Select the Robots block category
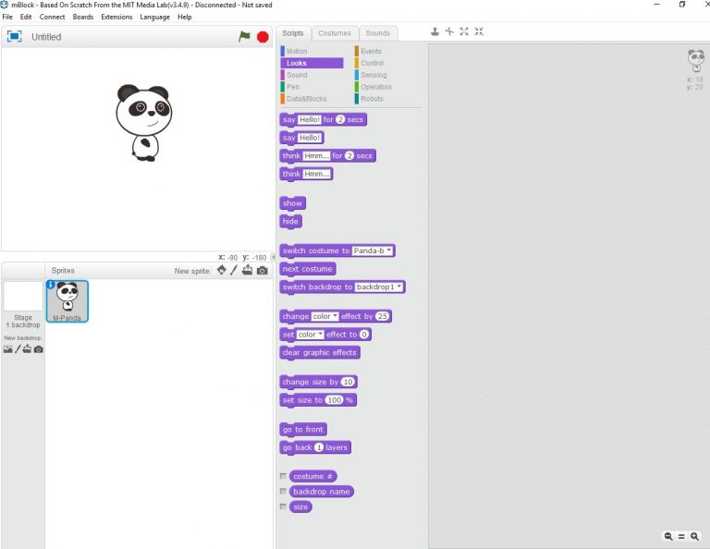 [372, 99]
